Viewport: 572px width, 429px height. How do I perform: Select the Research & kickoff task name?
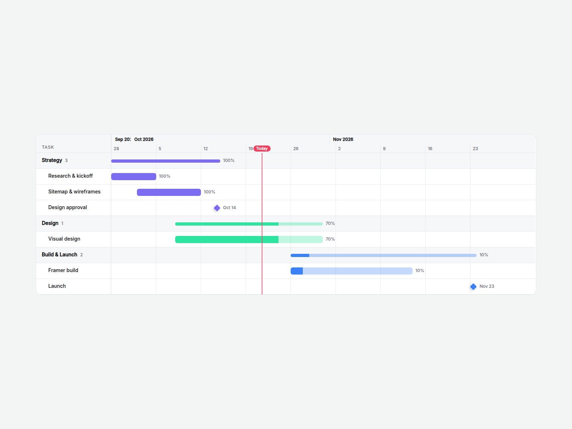(x=70, y=176)
